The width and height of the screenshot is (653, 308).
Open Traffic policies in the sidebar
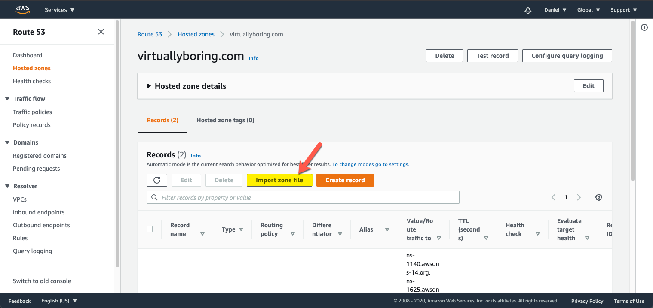tap(32, 112)
